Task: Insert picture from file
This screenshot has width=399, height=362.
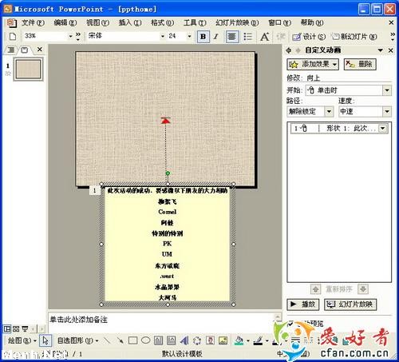Action: click(x=223, y=340)
